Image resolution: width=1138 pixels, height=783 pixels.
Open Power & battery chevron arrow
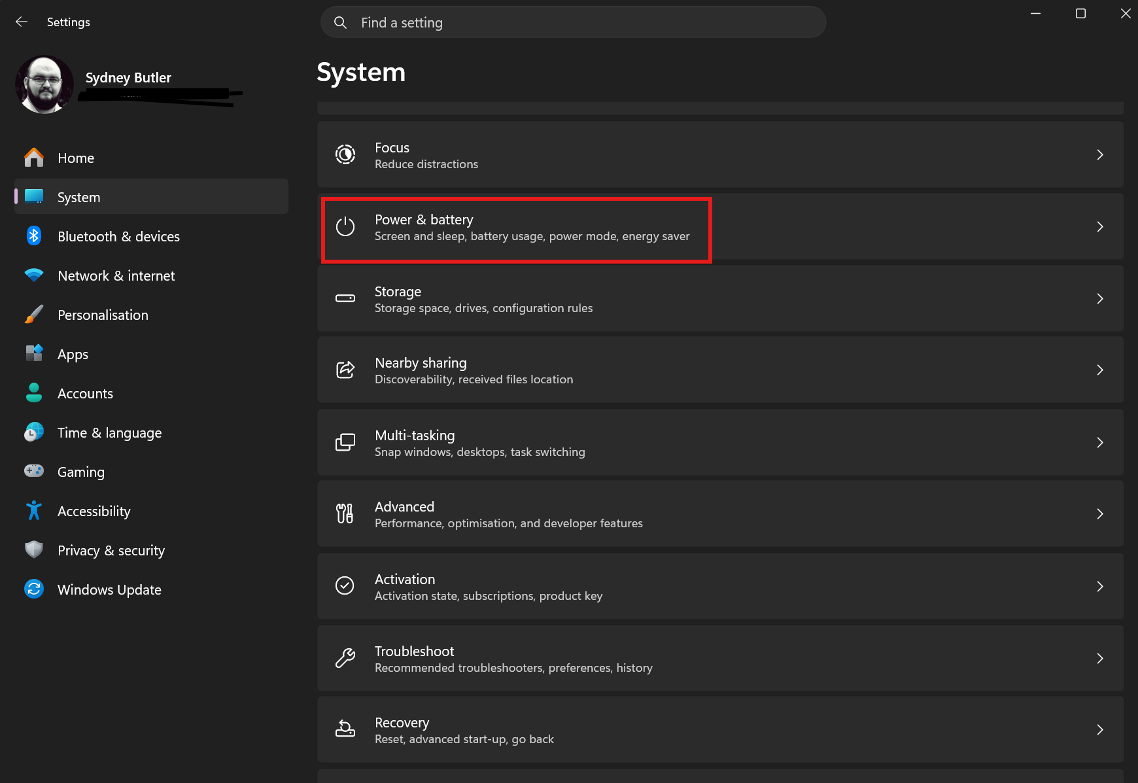pos(1100,227)
